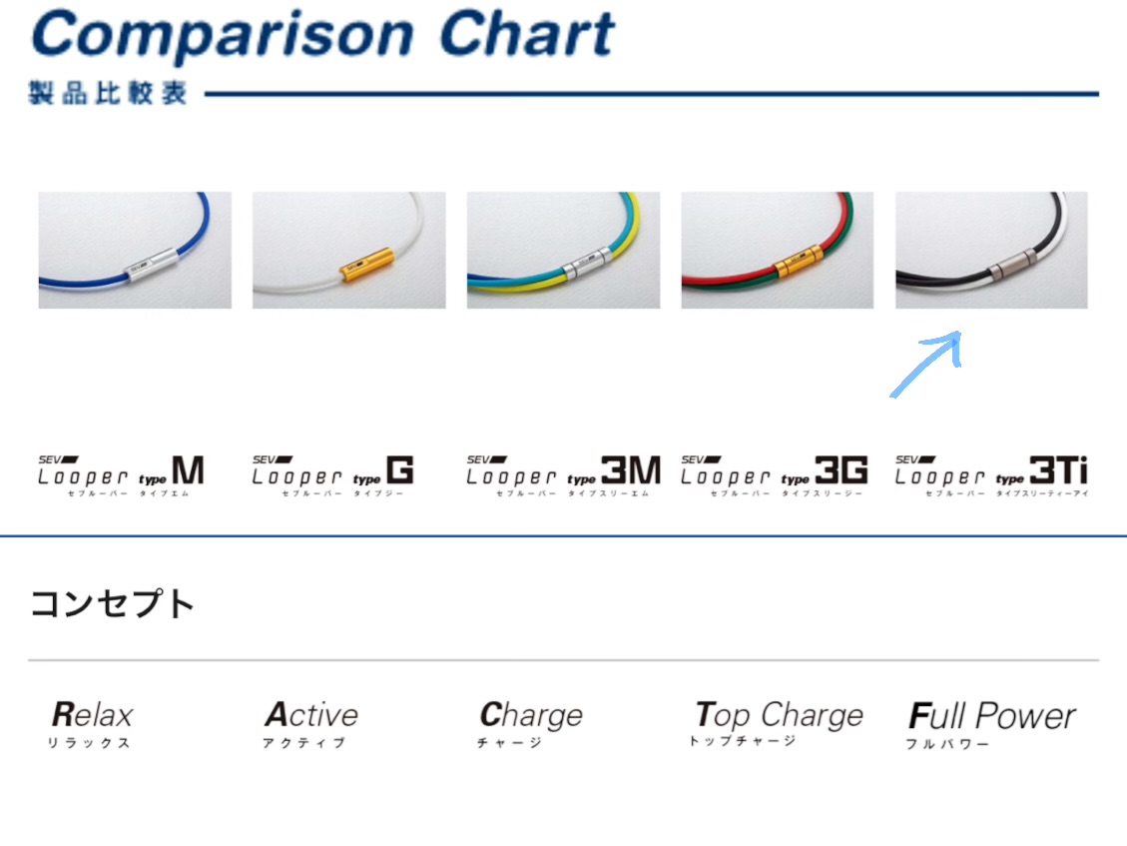Open the white Looper type G necklace image
The width and height of the screenshot is (1127, 846).
[348, 250]
